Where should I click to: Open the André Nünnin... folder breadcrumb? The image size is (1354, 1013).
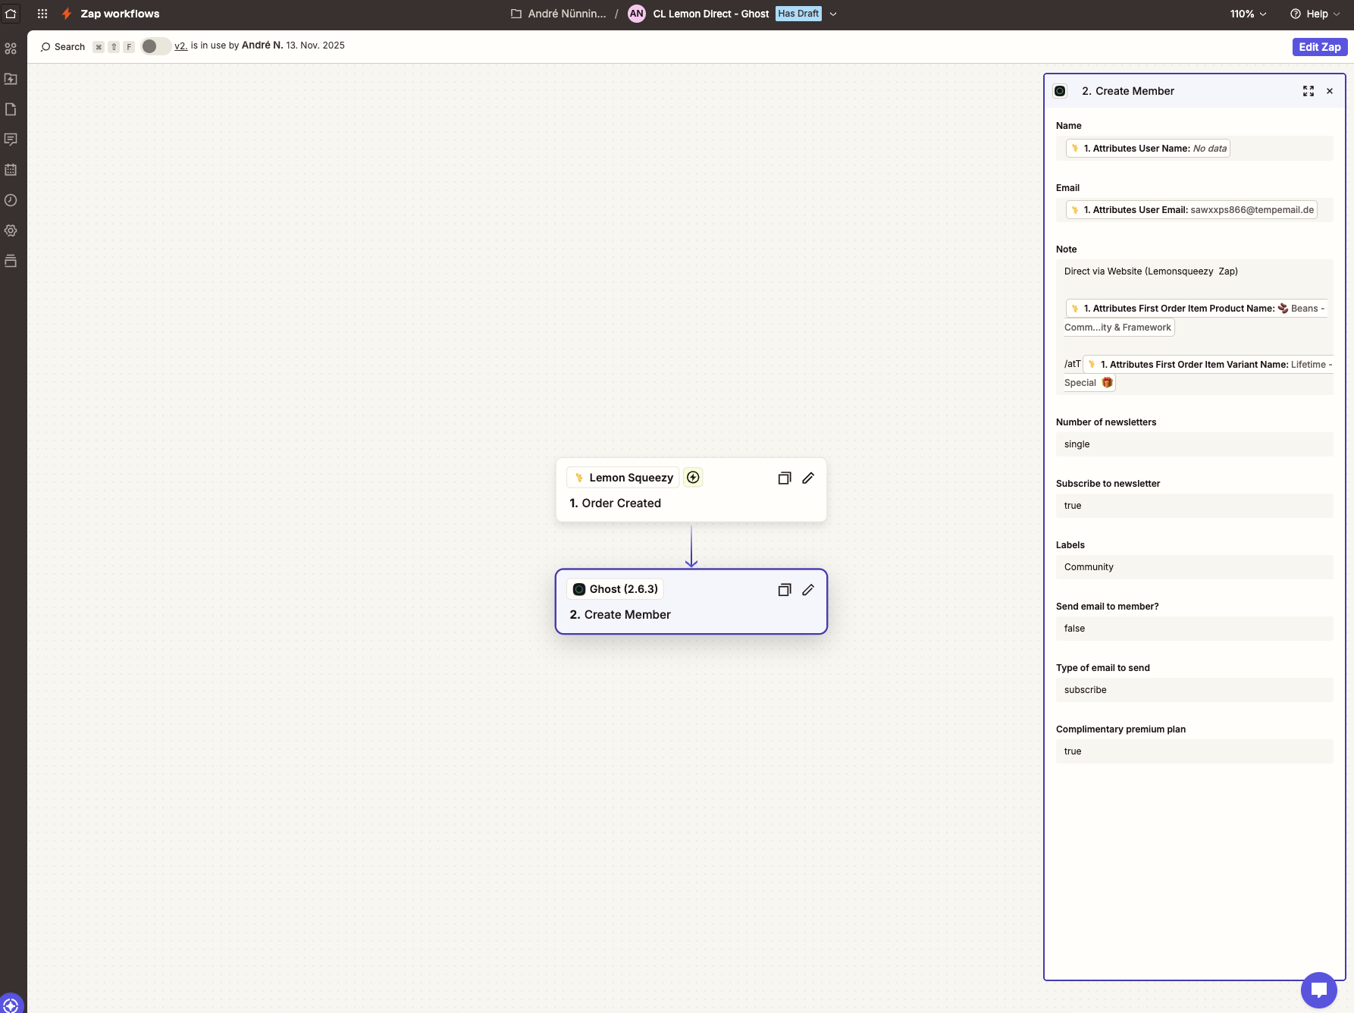click(559, 14)
